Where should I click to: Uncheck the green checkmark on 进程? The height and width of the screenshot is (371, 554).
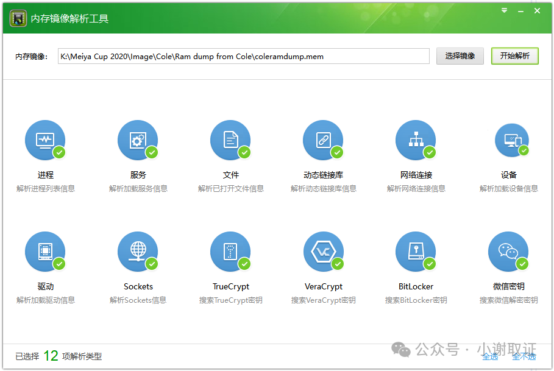pos(59,152)
